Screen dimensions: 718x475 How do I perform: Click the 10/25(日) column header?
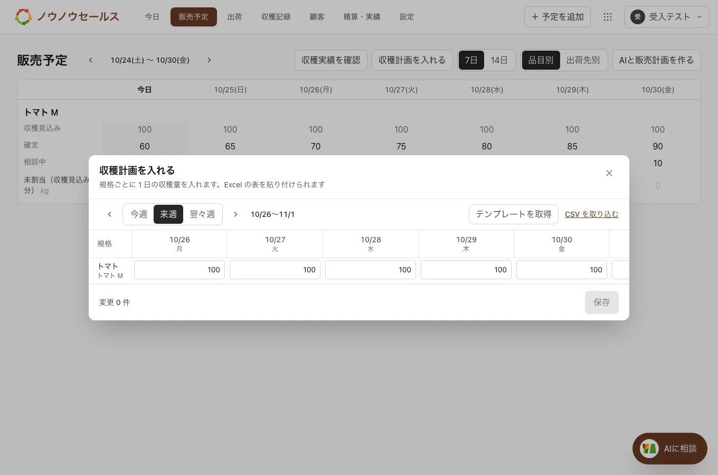pyautogui.click(x=230, y=90)
